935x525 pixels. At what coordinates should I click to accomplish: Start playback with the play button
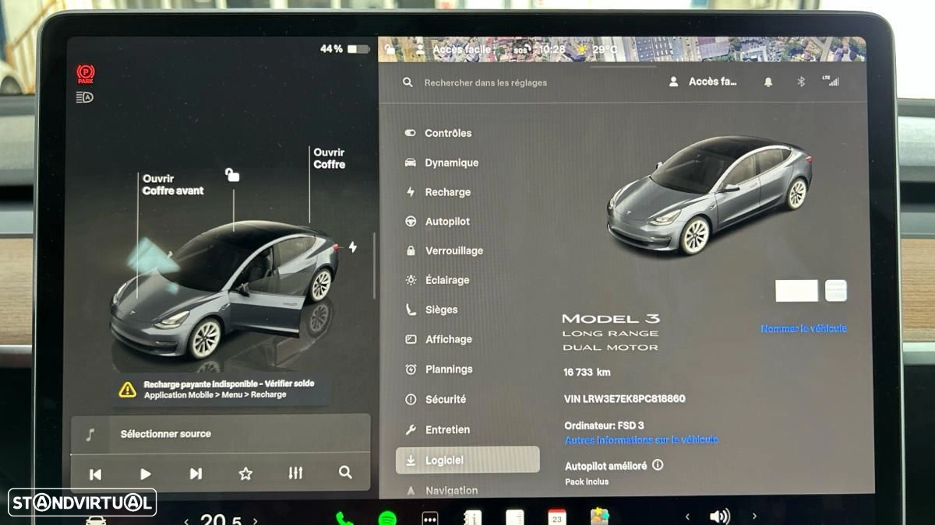[145, 474]
